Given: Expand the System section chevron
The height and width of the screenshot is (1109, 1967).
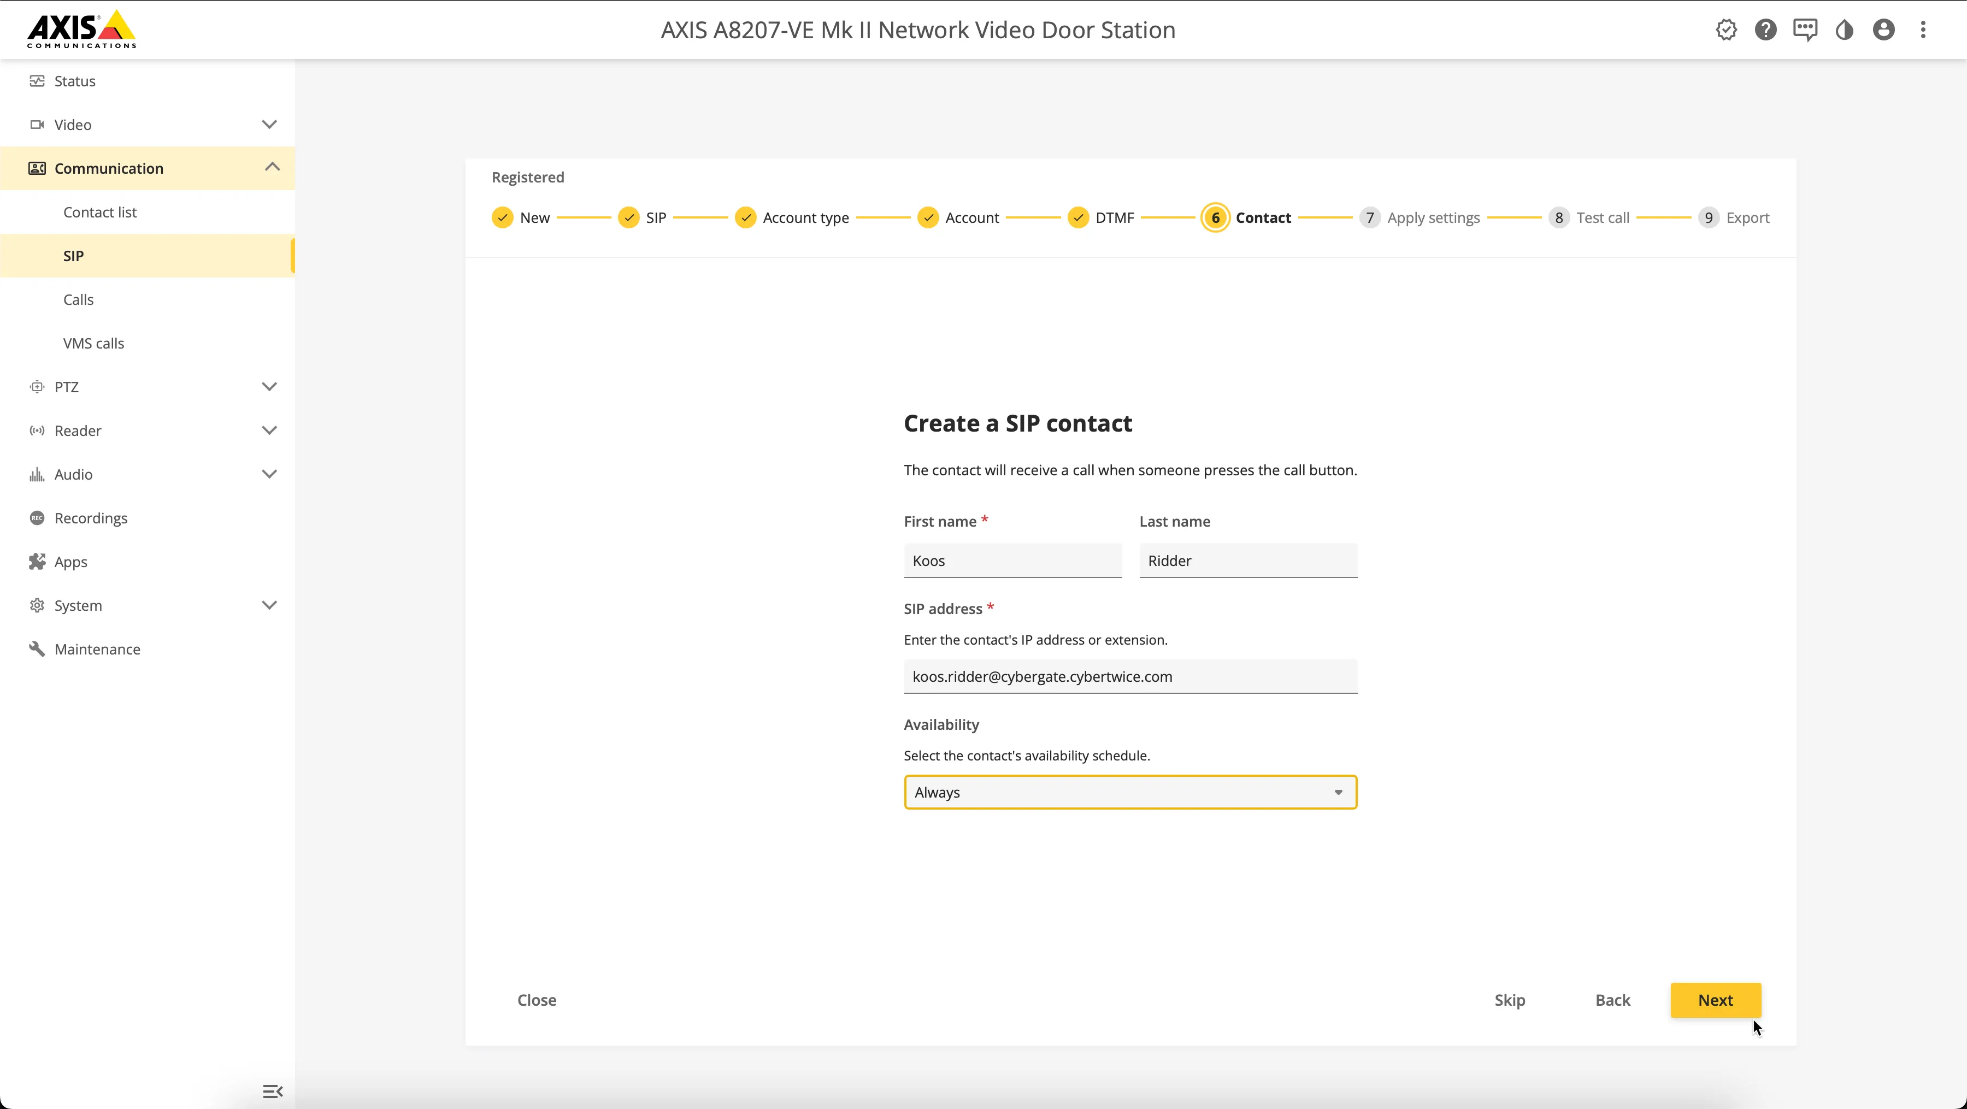Looking at the screenshot, I should (x=269, y=605).
